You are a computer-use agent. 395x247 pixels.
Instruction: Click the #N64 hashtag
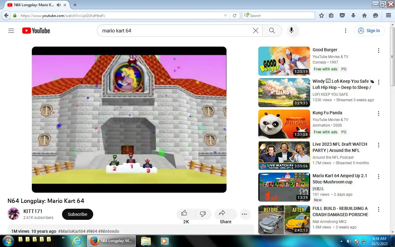pos(92,231)
